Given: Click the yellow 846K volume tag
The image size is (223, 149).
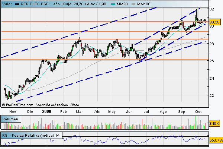Looking at the screenshot, I should (214, 123).
